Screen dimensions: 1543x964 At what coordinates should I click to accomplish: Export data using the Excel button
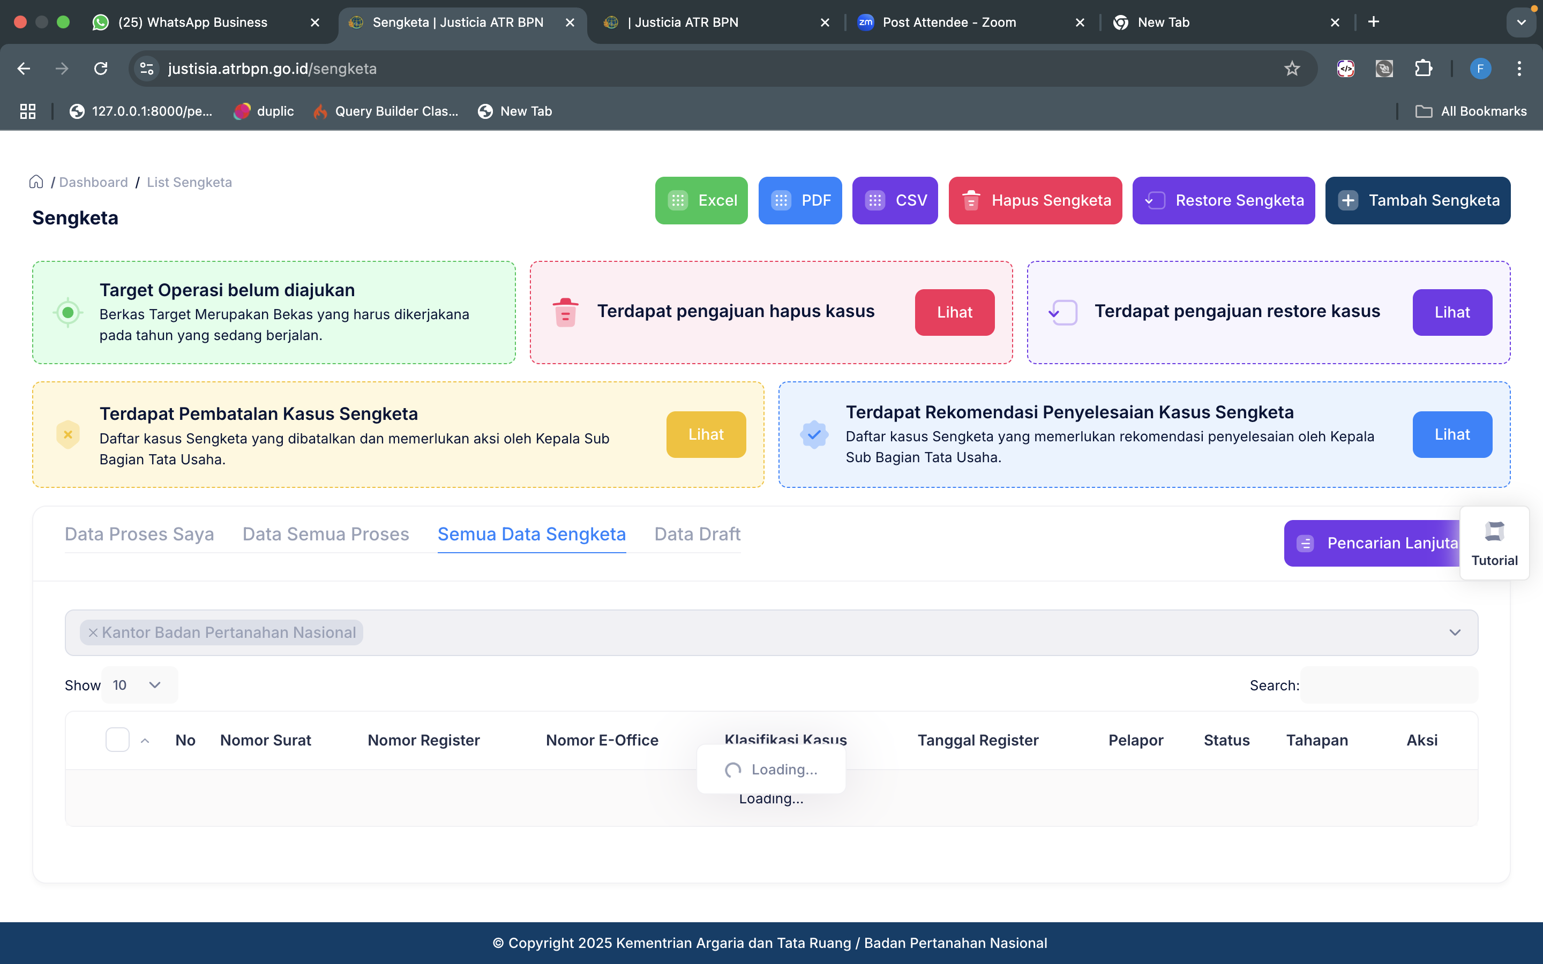(701, 200)
